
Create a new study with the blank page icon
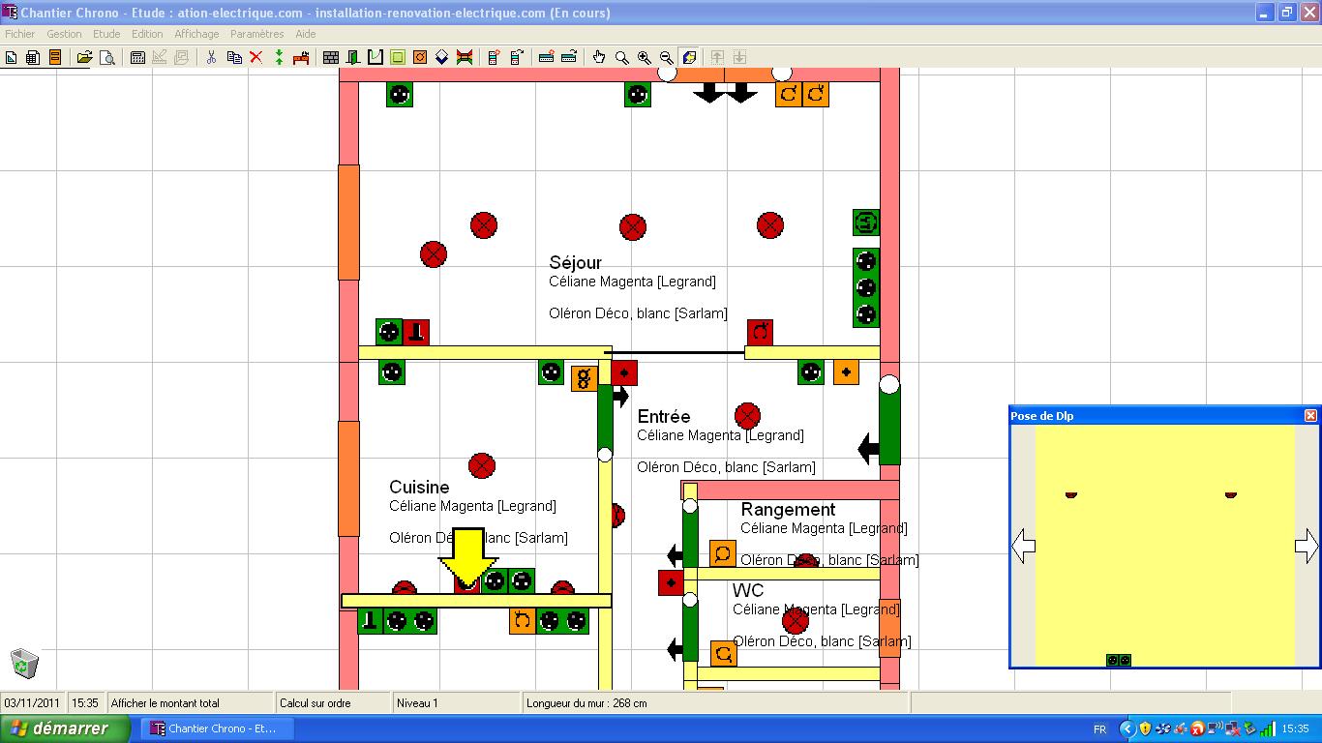[11, 58]
